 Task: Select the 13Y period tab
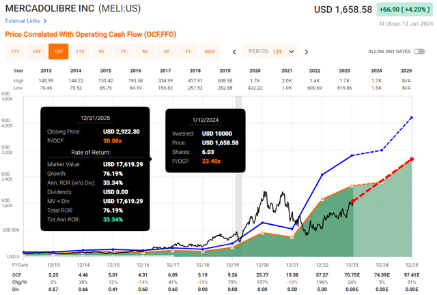click(58, 51)
